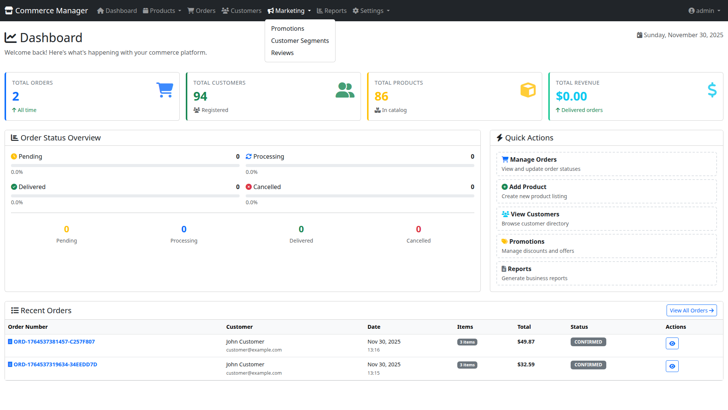Viewport: 728px width, 410px height.
Task: Expand the Products dropdown in navbar
Action: [162, 11]
